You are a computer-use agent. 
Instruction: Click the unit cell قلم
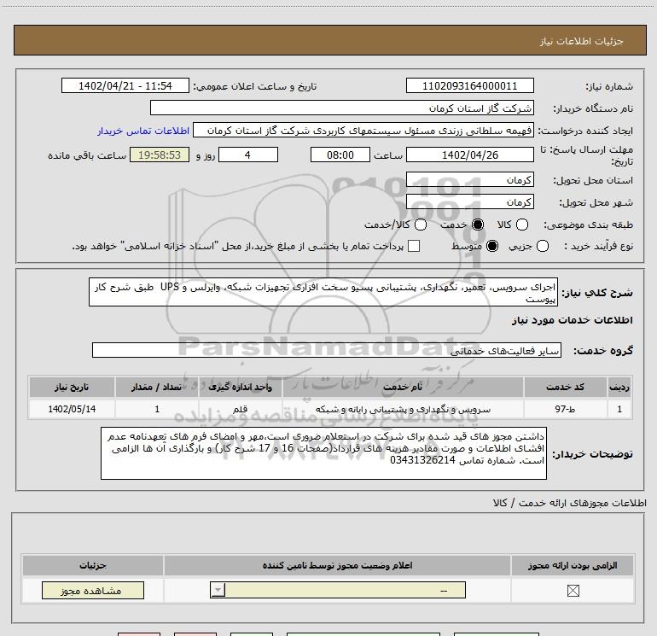[240, 409]
